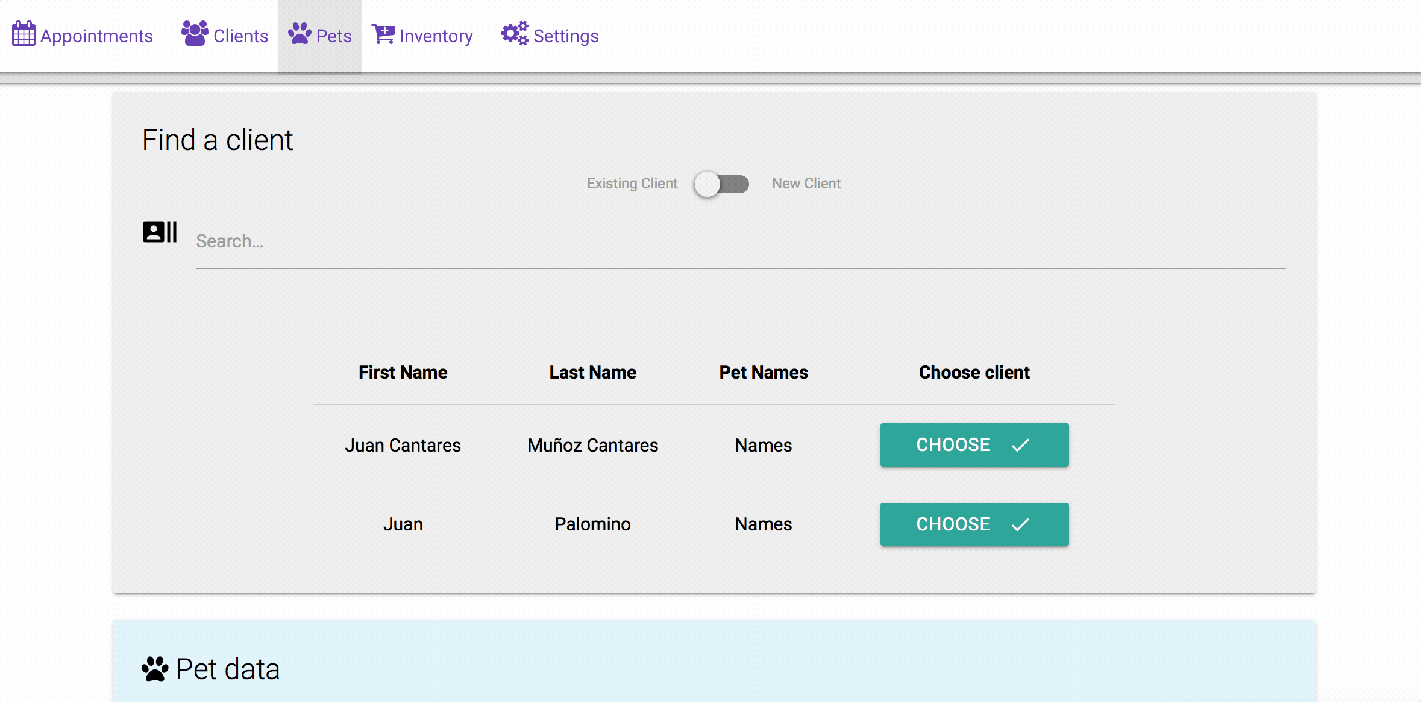Expand Pet Names for Juan Palomino
1421x702 pixels.
click(x=763, y=524)
